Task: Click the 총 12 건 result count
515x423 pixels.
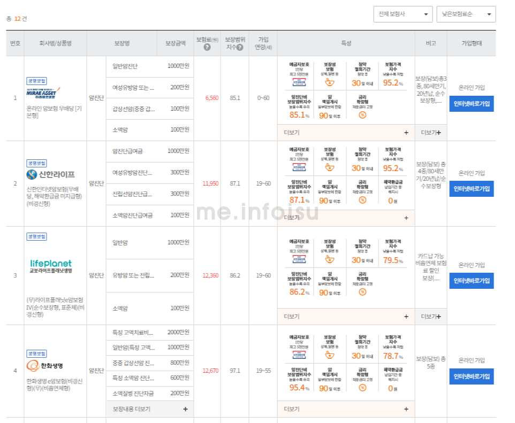Action: 17,19
